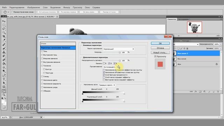
Task: Open the Редактирование menu
Action: (x=17, y=7)
